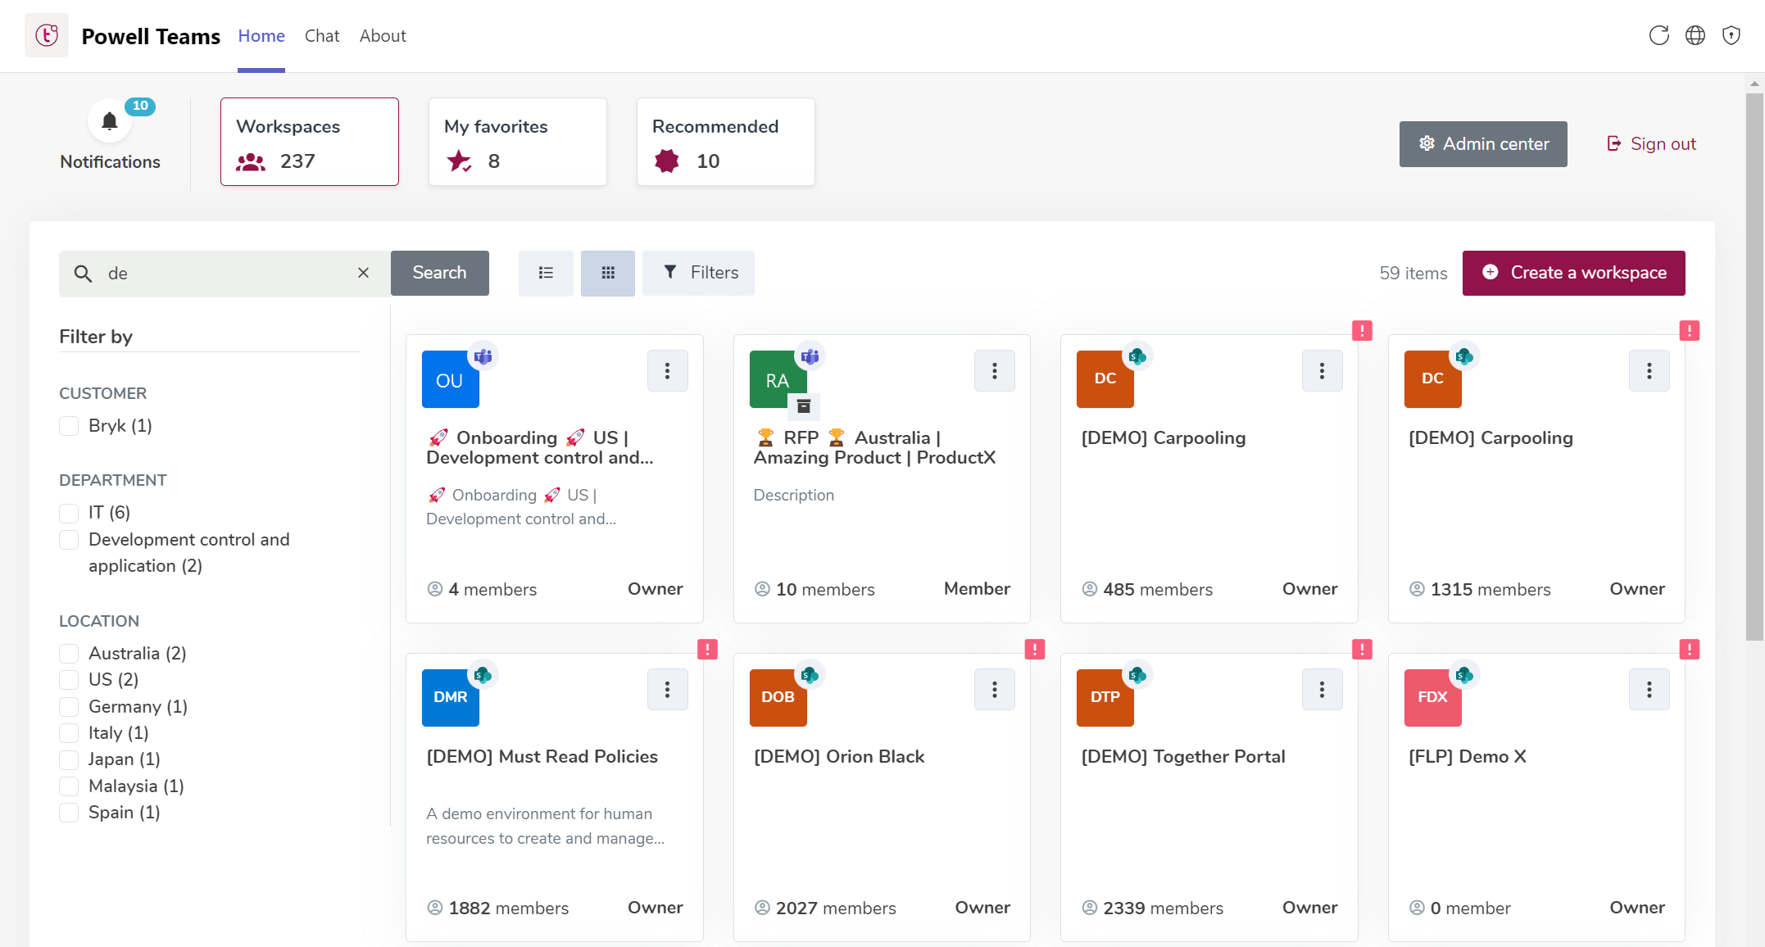
Task: Toggle the Filters panel button
Action: tap(699, 273)
